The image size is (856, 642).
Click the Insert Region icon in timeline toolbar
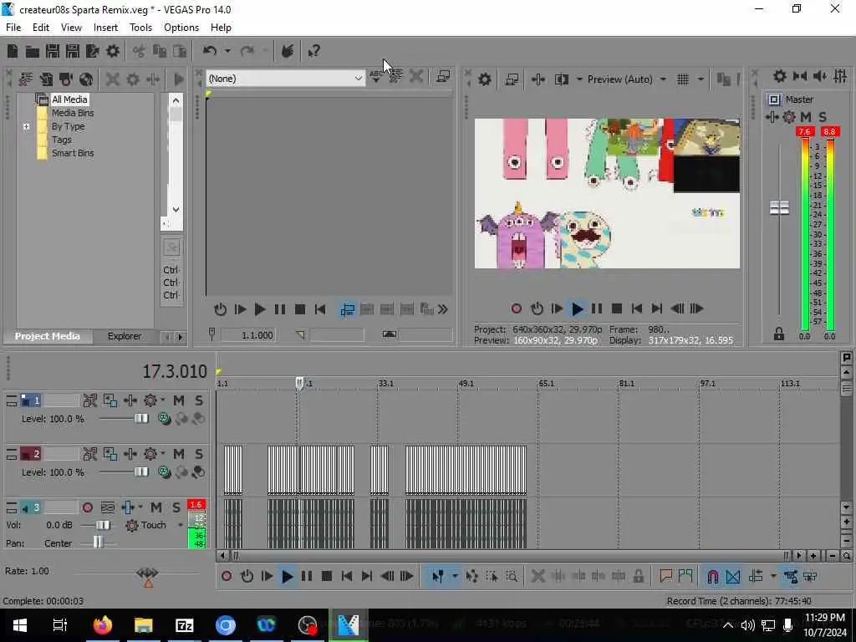point(685,577)
